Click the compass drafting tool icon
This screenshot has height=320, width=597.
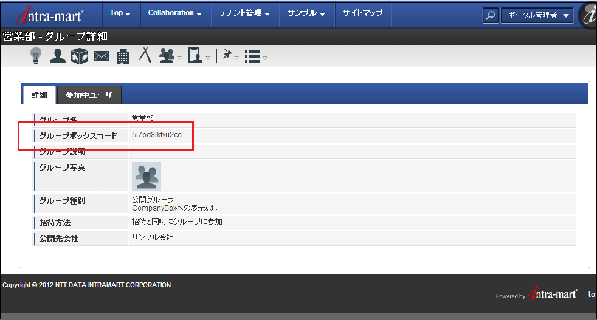pyautogui.click(x=145, y=55)
